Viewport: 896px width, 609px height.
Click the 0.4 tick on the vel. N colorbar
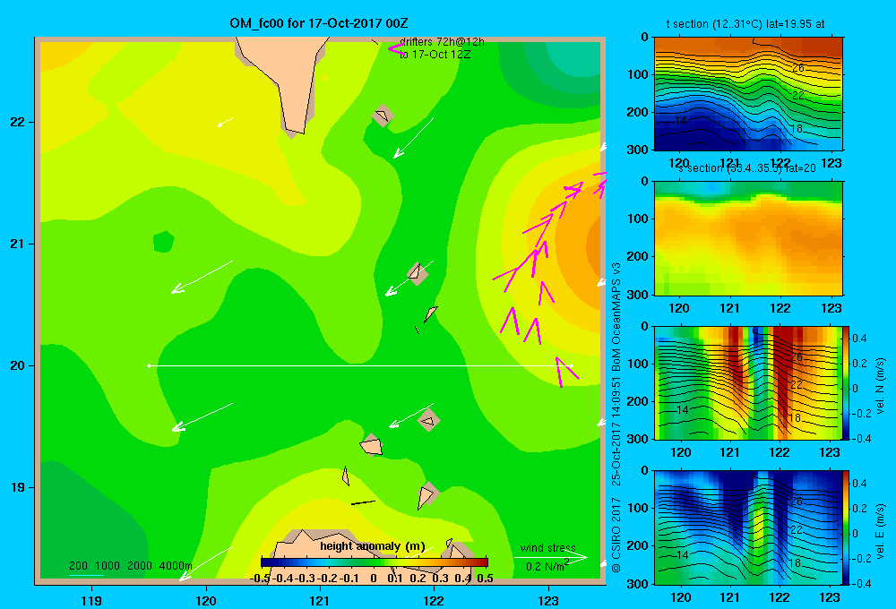(x=859, y=339)
